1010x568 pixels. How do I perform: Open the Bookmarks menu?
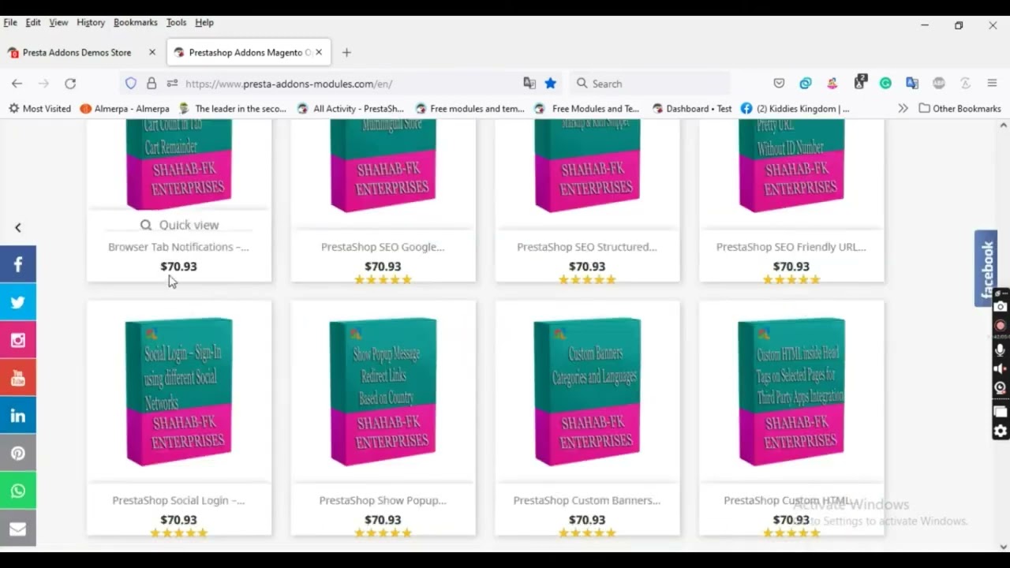136,22
